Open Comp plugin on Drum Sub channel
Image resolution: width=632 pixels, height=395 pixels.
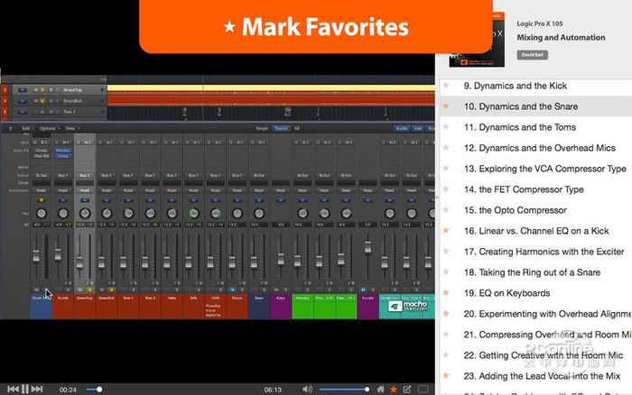(x=42, y=151)
